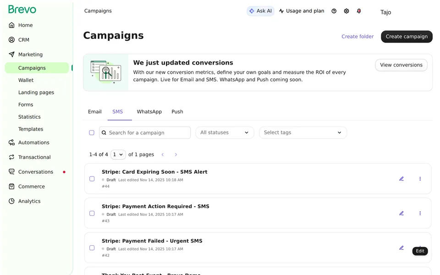Go to next page arrow
This screenshot has width=440, height=275.
(x=176, y=154)
